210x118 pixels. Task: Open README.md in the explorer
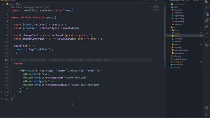(x=178, y=65)
